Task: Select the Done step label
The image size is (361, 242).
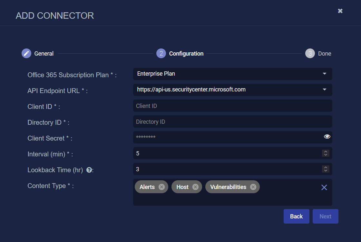Action: pos(324,54)
